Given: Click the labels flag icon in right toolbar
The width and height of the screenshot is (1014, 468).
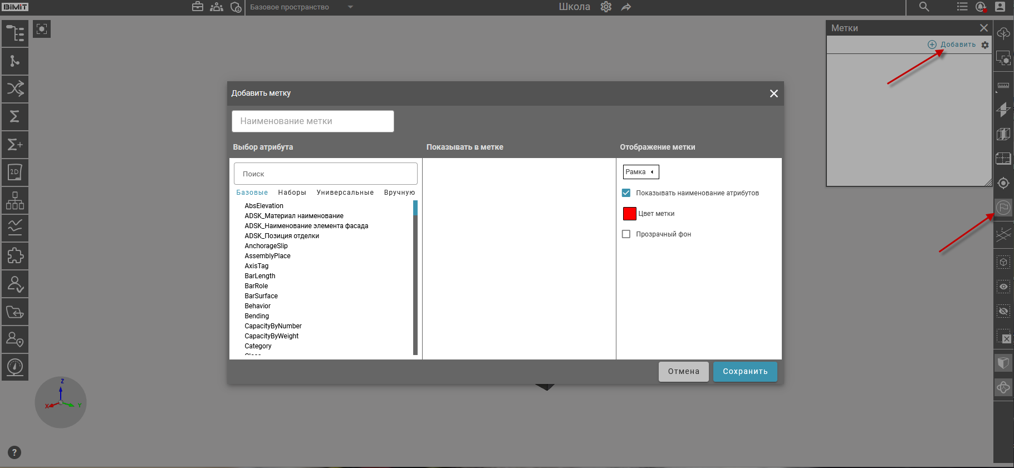Looking at the screenshot, I should 1003,208.
